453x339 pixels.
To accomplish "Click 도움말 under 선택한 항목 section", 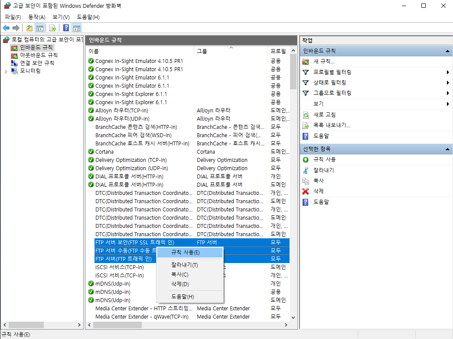I will coord(321,202).
